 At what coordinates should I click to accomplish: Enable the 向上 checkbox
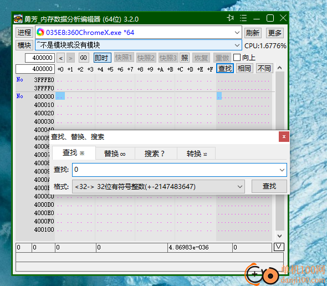pyautogui.click(x=237, y=58)
